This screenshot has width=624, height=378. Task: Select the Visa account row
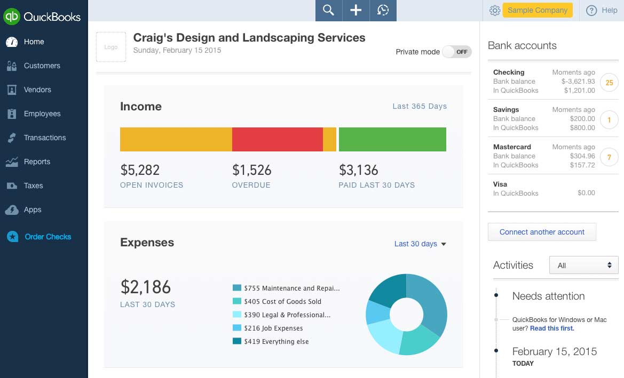point(553,189)
